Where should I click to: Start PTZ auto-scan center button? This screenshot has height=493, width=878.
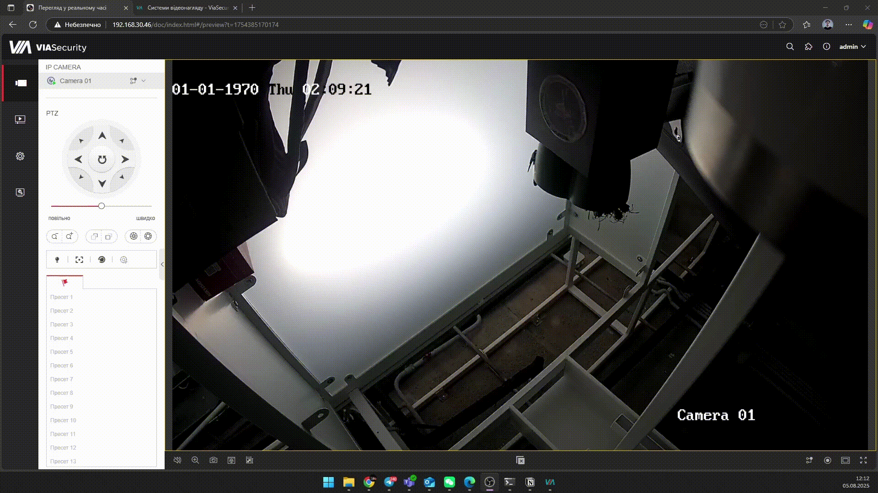102,159
